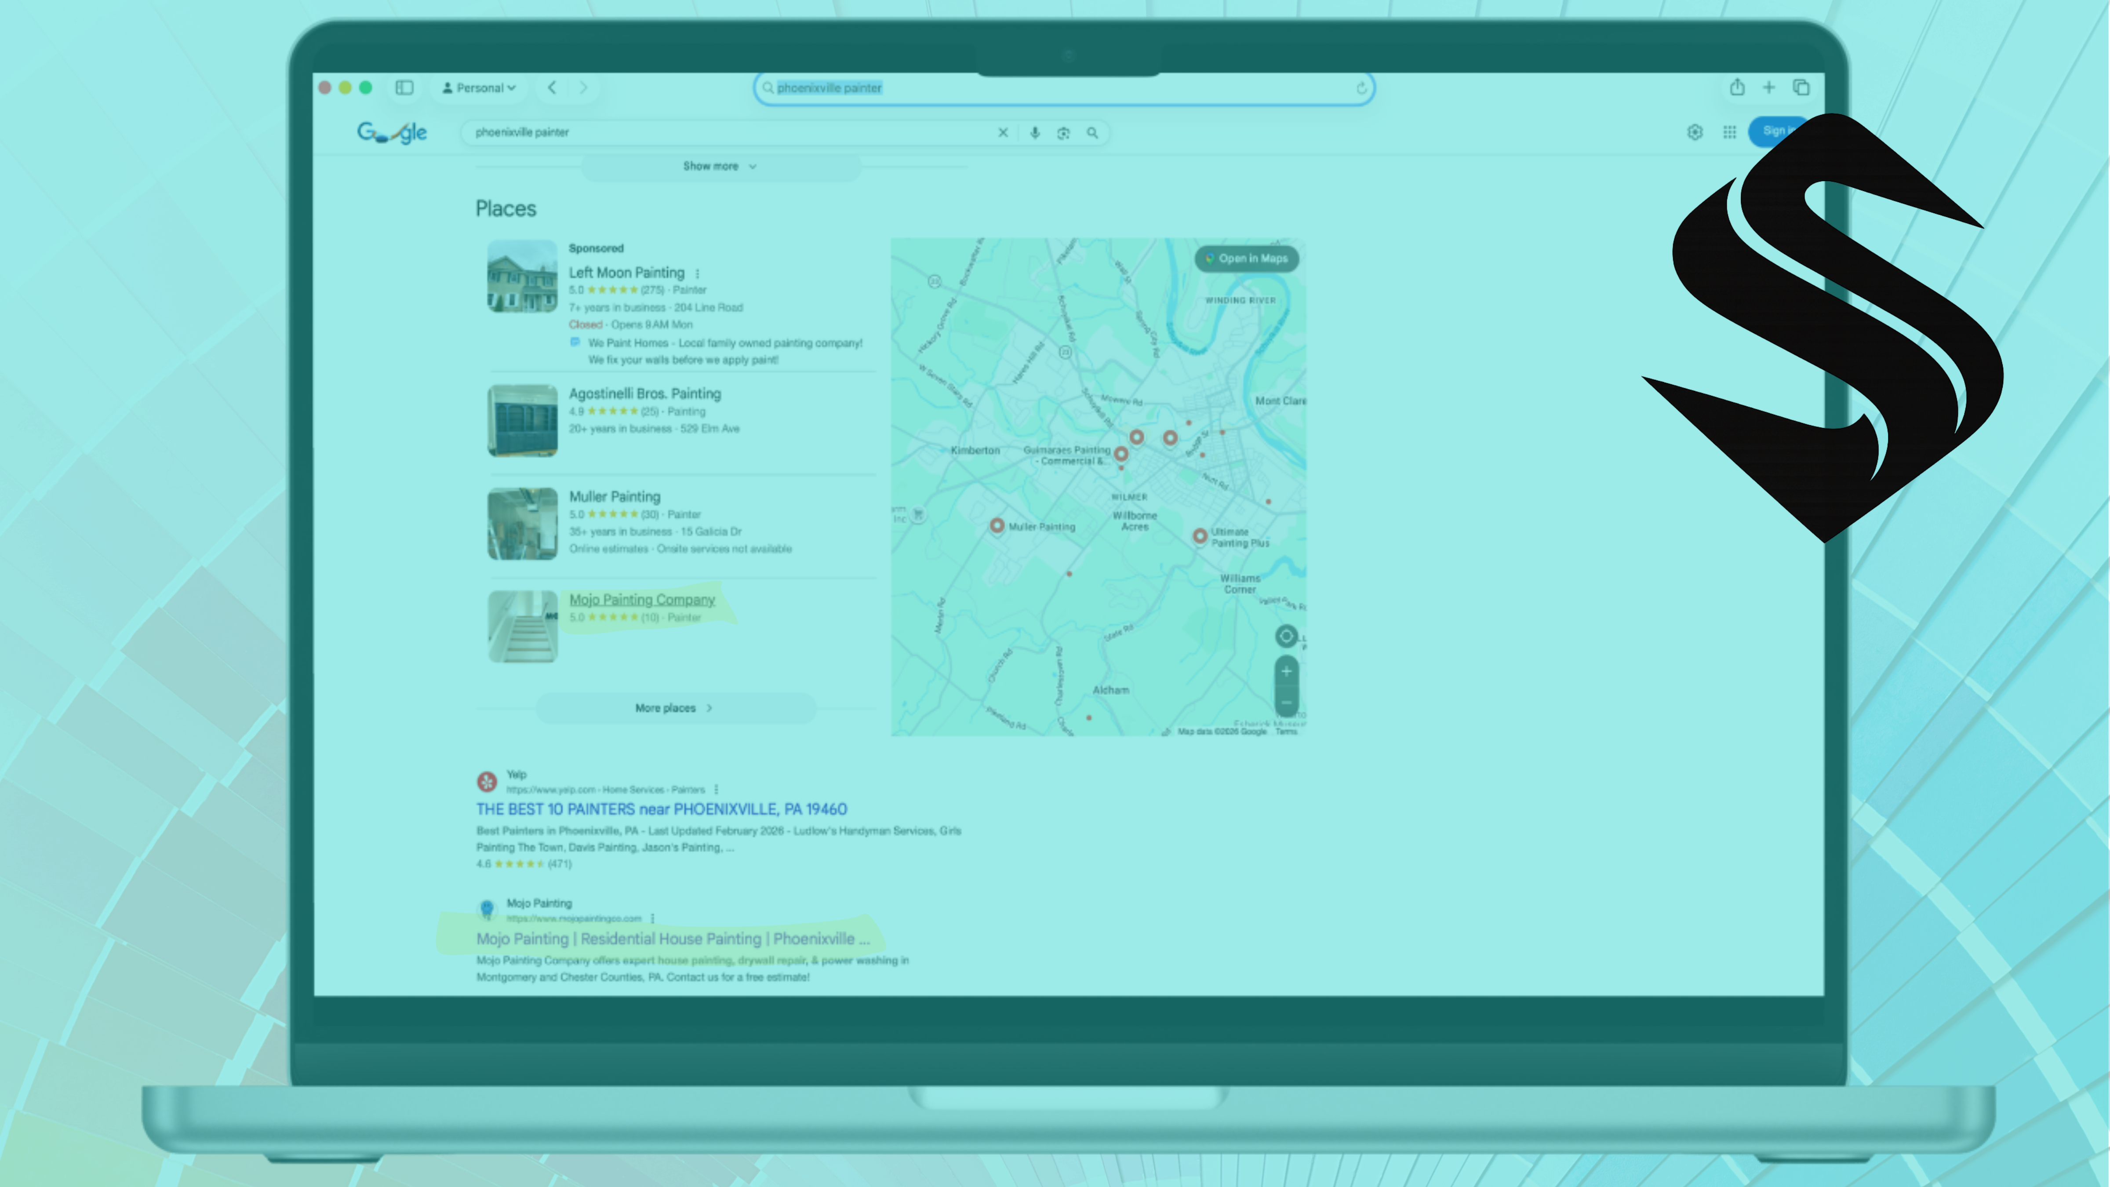Open the Mojo Painting result options menu
Screen dimensions: 2110x1187
pyautogui.click(x=653, y=918)
